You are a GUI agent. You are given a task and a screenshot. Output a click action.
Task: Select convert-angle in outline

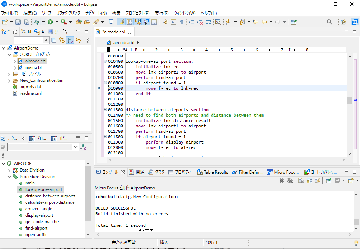(x=38, y=209)
